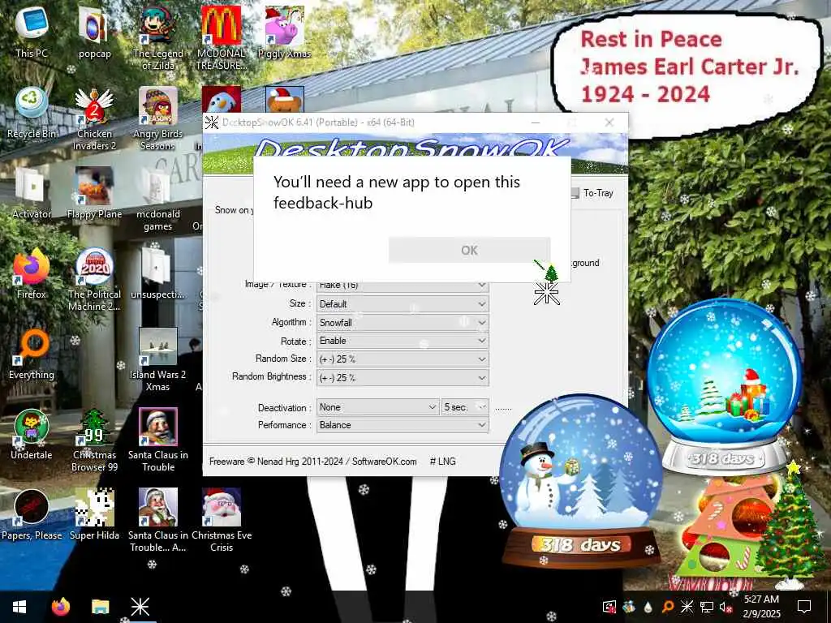Open the notification action center
Viewport: 831px width, 623px height.
pos(804,607)
